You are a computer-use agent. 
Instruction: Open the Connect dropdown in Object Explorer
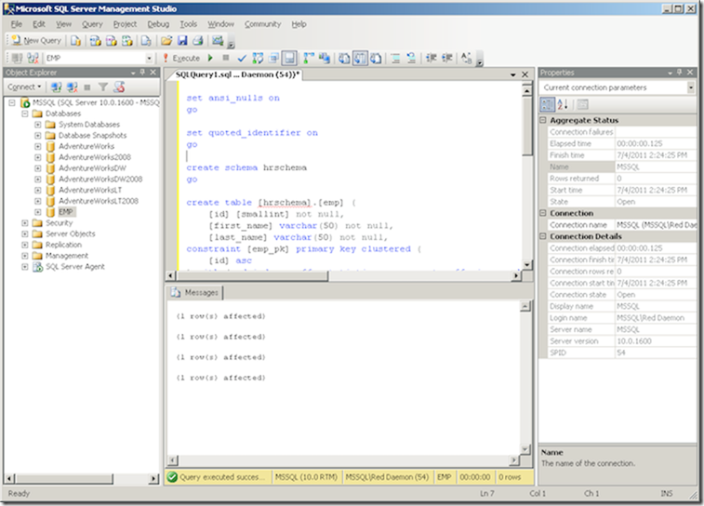[x=24, y=87]
